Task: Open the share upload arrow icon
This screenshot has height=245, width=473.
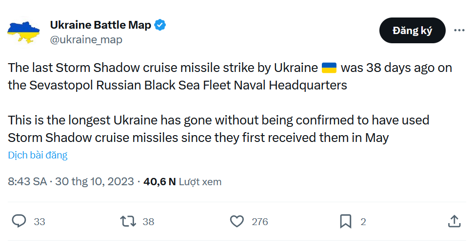Action: (x=454, y=221)
